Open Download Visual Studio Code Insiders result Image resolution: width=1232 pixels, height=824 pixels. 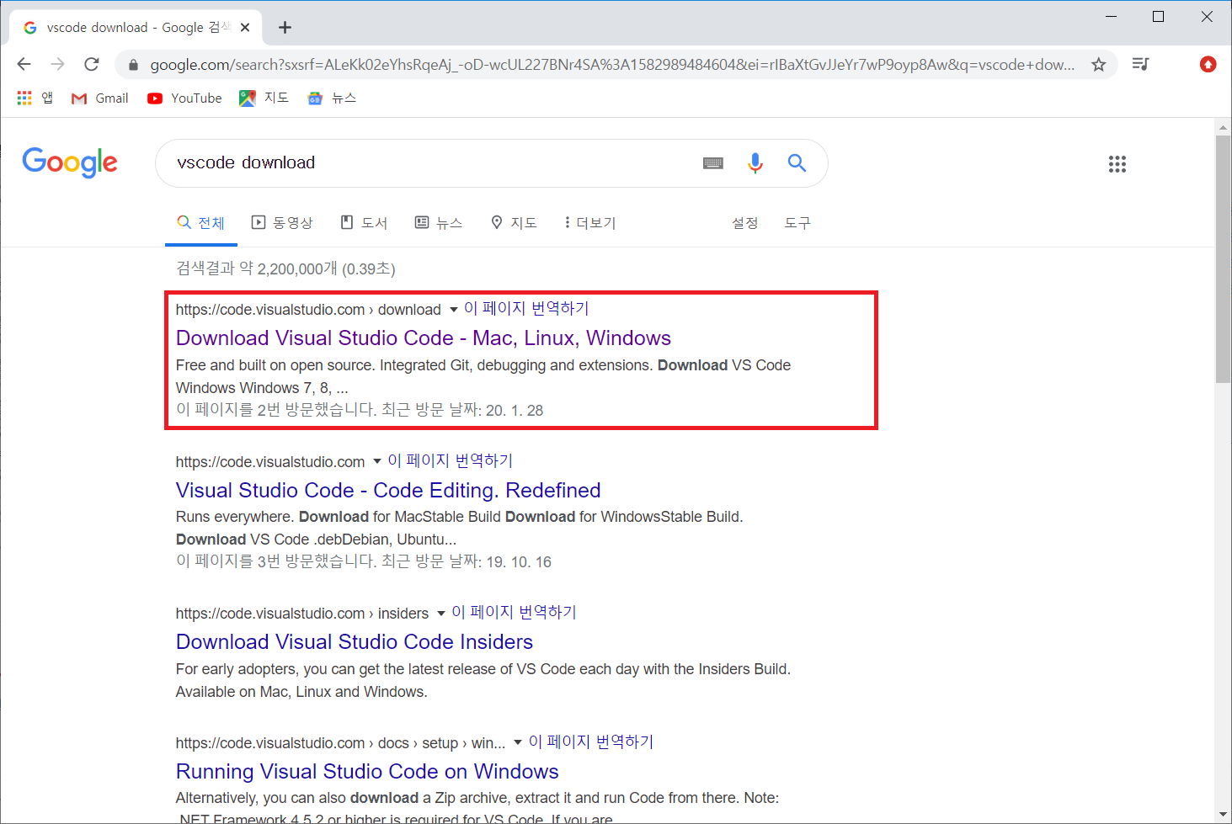[355, 642]
